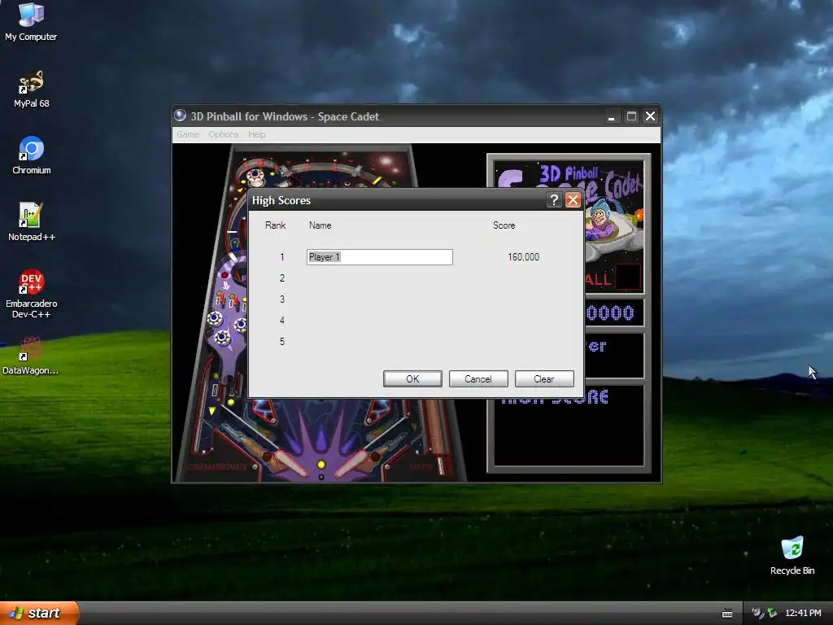Open the Game menu
Viewport: 833px width, 625px height.
tap(188, 134)
